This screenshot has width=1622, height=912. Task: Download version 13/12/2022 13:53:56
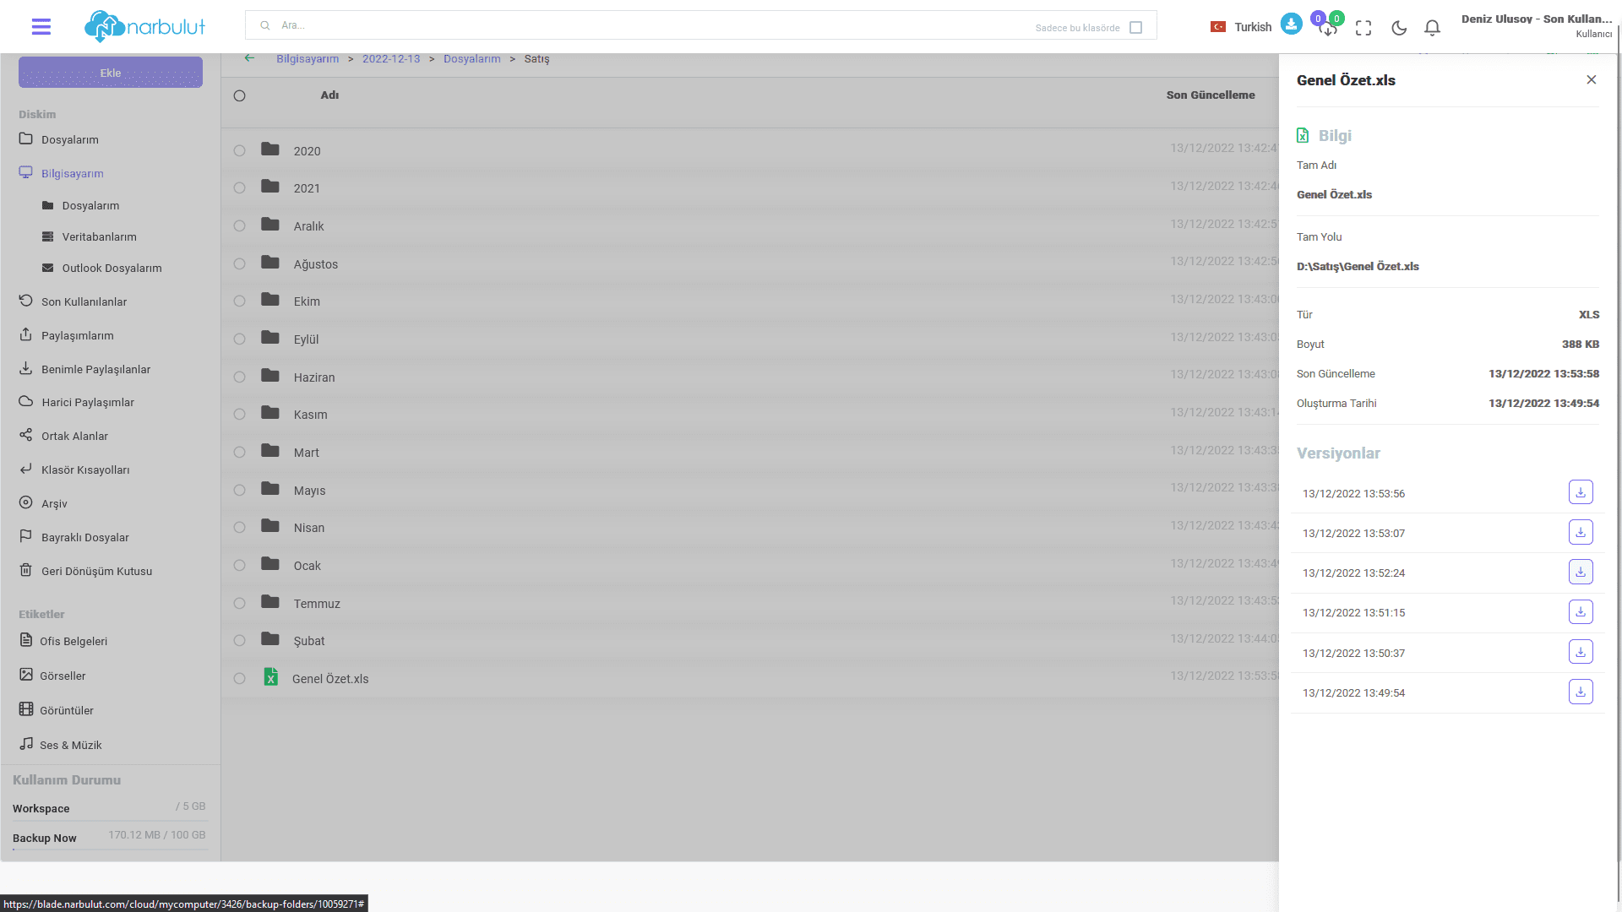point(1580,492)
